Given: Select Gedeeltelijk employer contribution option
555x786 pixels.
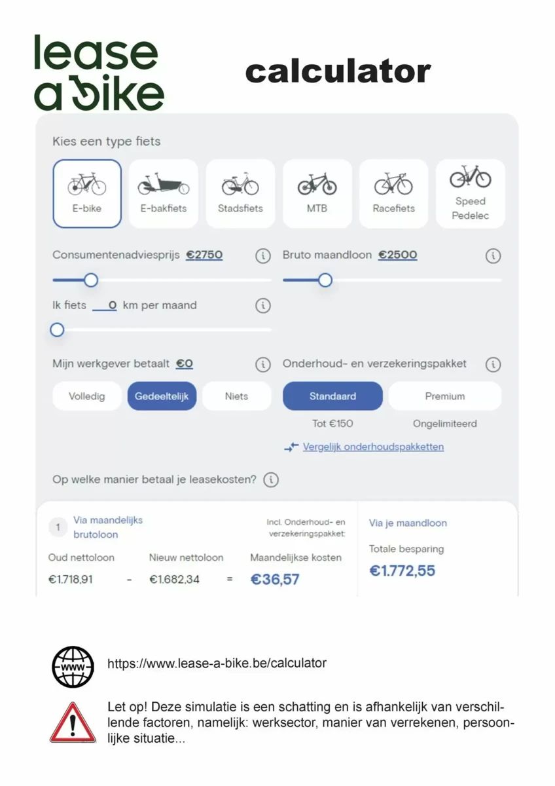Looking at the screenshot, I should pos(162,396).
